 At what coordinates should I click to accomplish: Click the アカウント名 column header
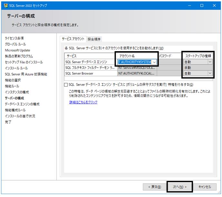137,56
